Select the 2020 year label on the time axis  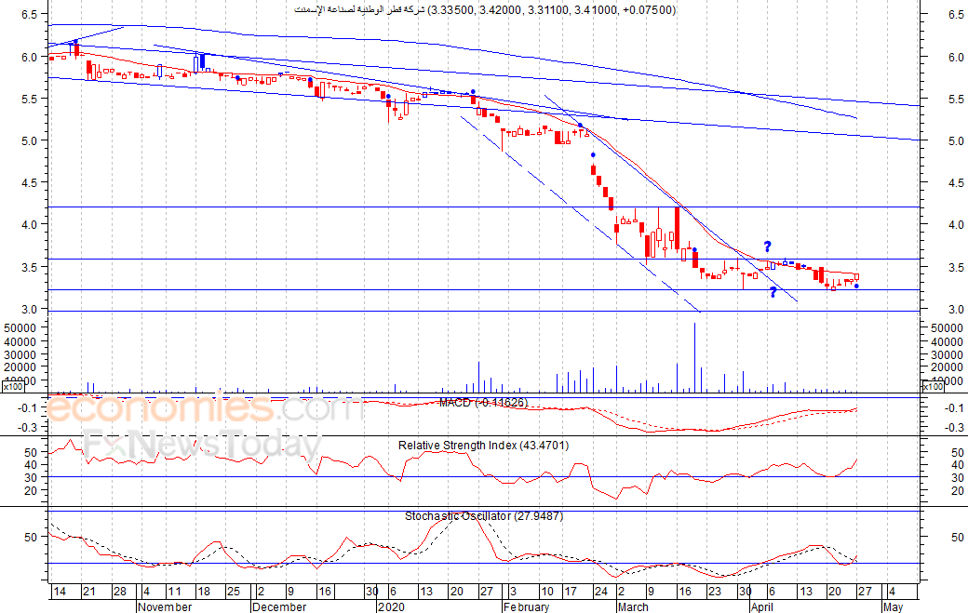(x=391, y=606)
